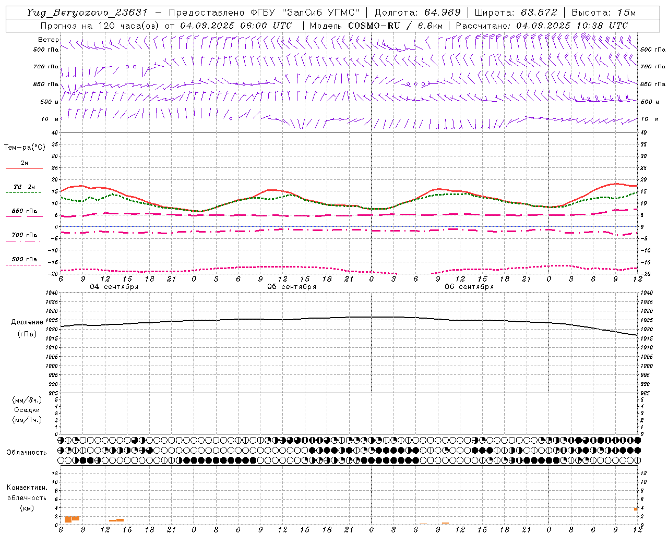The width and height of the screenshot is (668, 534).
Task: Click the red 2м legend line
Action: (24, 168)
